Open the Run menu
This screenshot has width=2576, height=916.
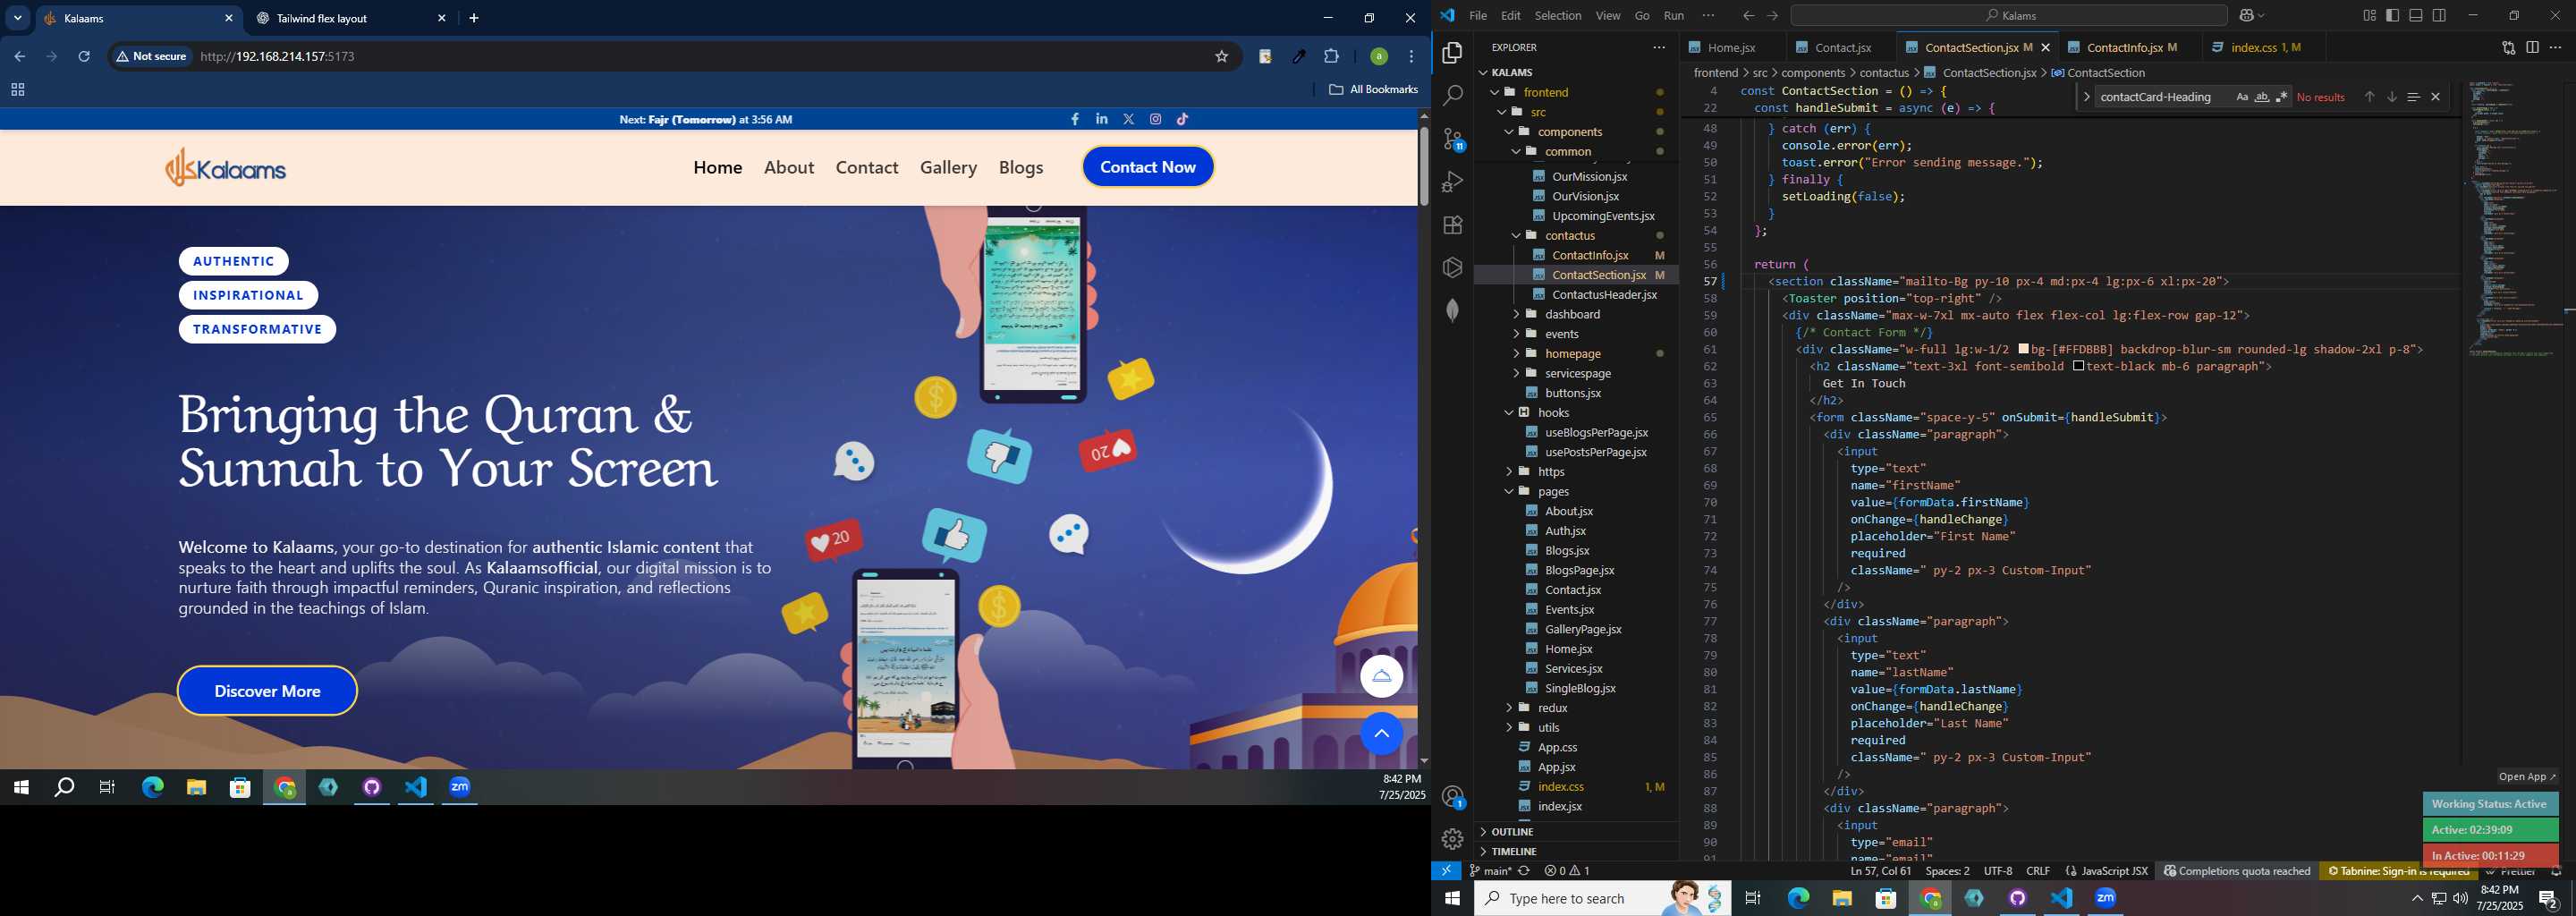point(1673,16)
